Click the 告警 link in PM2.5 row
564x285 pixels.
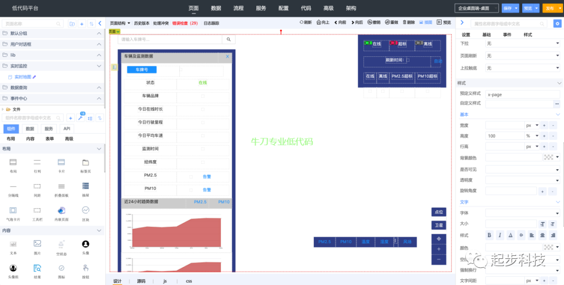point(207,176)
